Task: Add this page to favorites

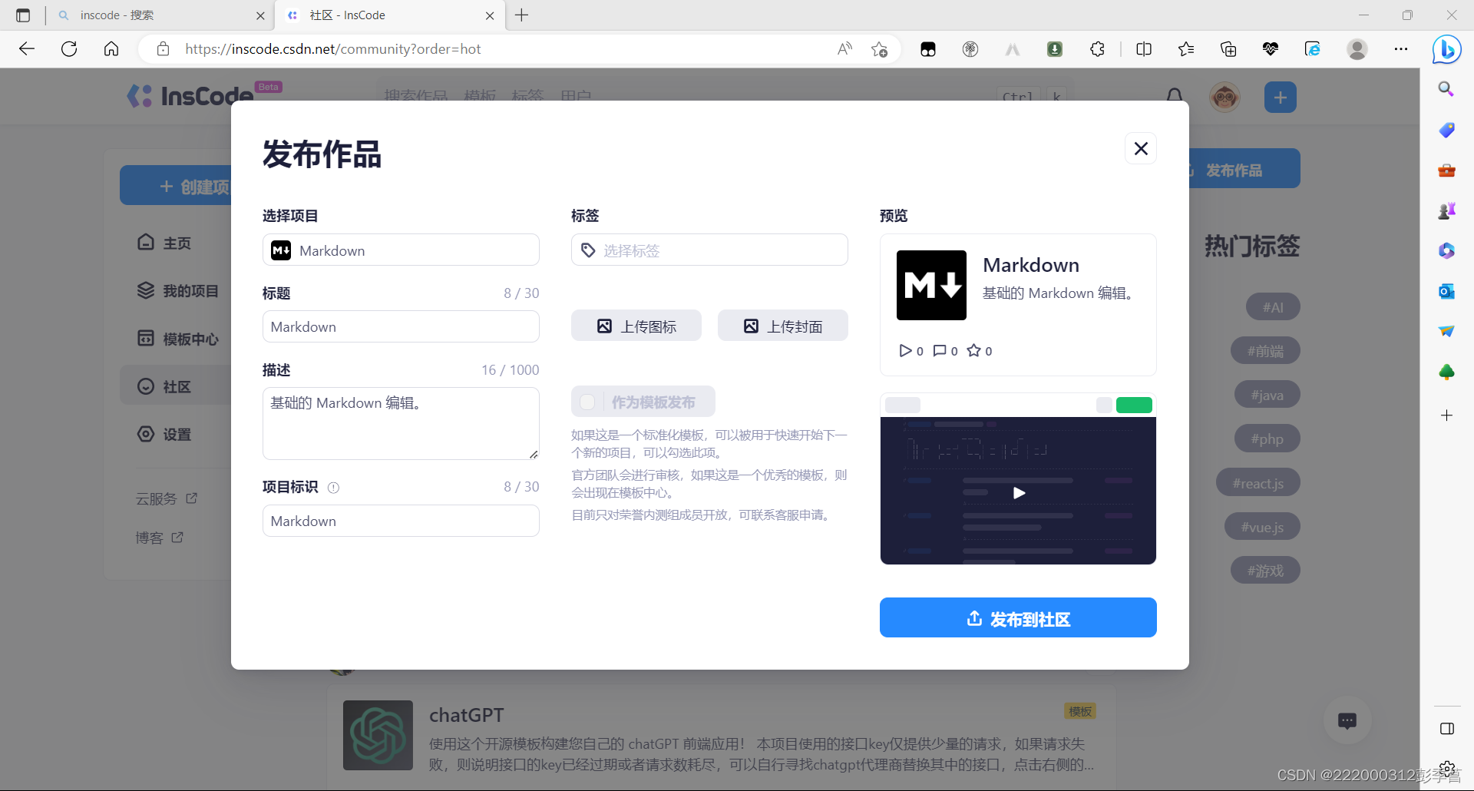Action: point(879,49)
